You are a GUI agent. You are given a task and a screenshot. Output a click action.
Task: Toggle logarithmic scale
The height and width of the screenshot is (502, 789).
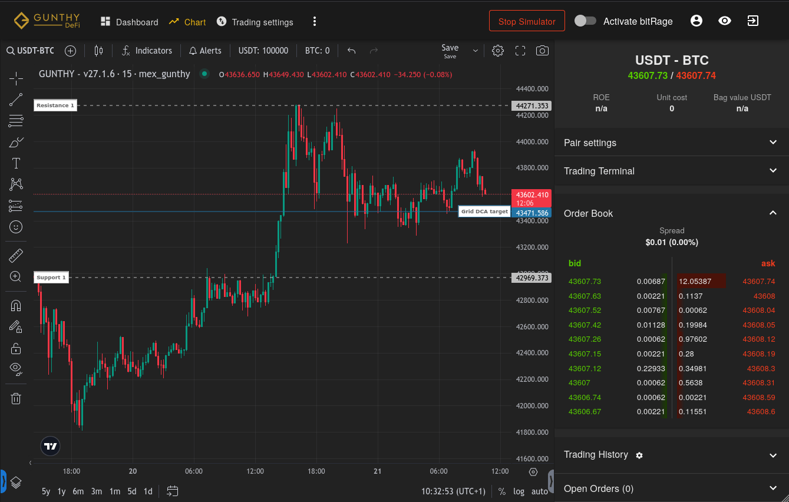coord(519,491)
